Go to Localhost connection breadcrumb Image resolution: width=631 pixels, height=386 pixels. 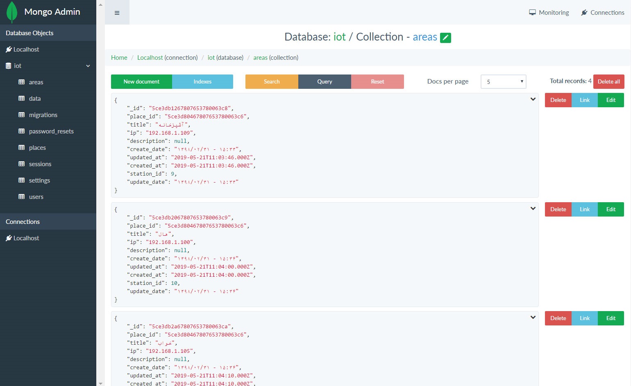(x=150, y=58)
